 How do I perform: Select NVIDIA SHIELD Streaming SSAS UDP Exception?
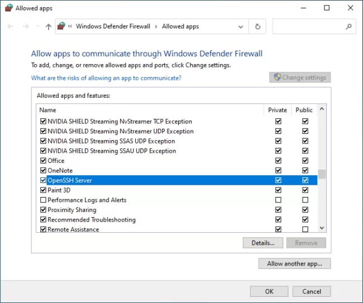coord(111,141)
